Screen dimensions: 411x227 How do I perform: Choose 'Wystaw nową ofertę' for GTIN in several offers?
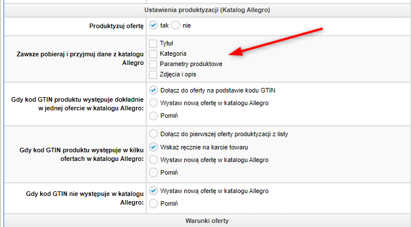pyautogui.click(x=153, y=160)
